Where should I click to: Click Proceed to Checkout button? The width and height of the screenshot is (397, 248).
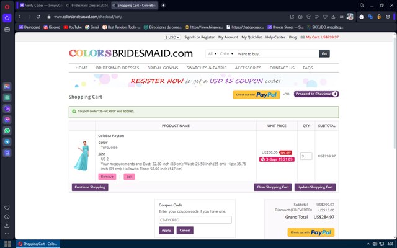(316, 94)
